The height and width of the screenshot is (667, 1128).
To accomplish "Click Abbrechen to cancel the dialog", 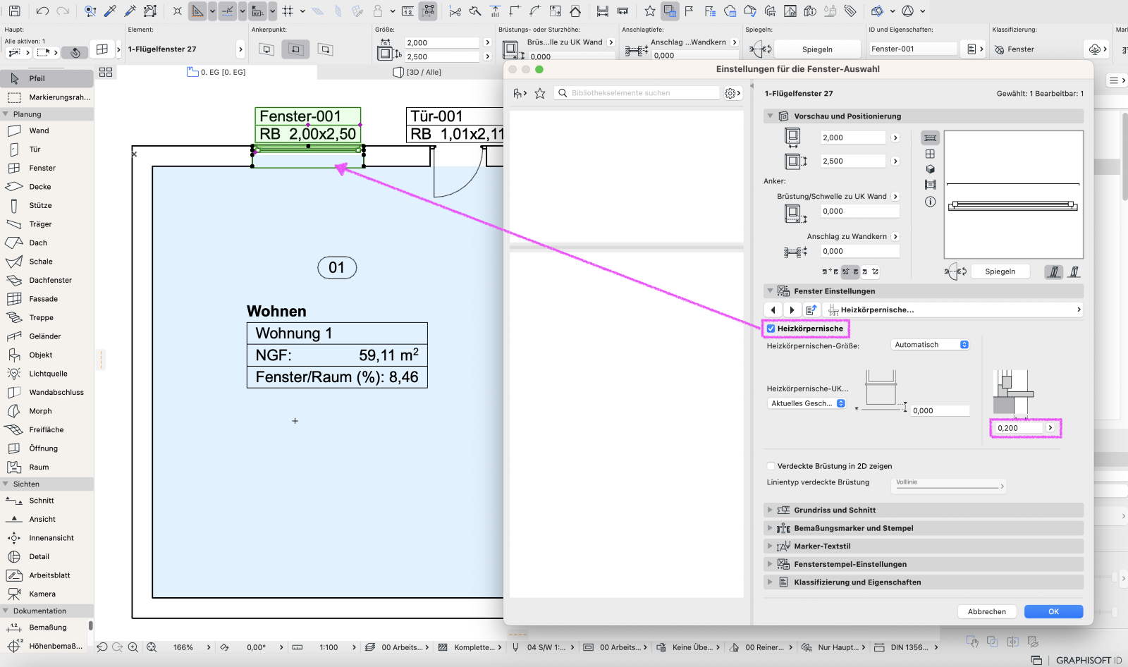I will pyautogui.click(x=987, y=612).
